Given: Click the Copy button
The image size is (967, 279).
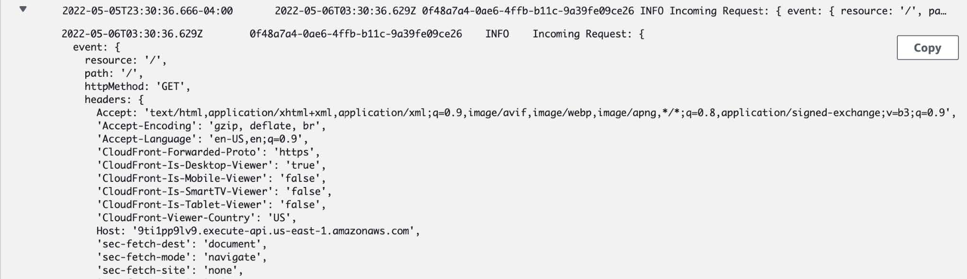Looking at the screenshot, I should point(927,48).
